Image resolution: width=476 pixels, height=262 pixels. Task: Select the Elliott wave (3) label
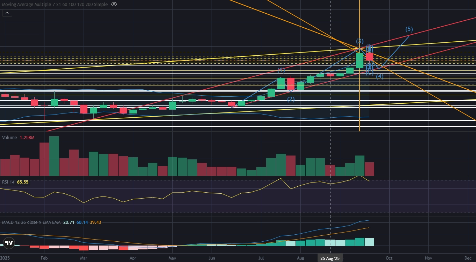[x=360, y=41]
